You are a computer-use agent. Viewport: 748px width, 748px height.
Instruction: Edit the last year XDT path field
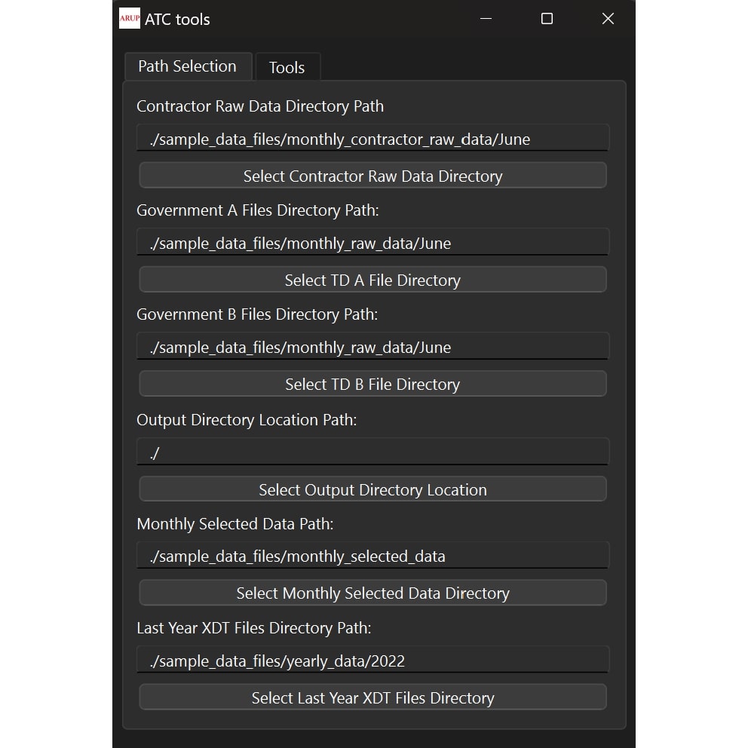(372, 661)
